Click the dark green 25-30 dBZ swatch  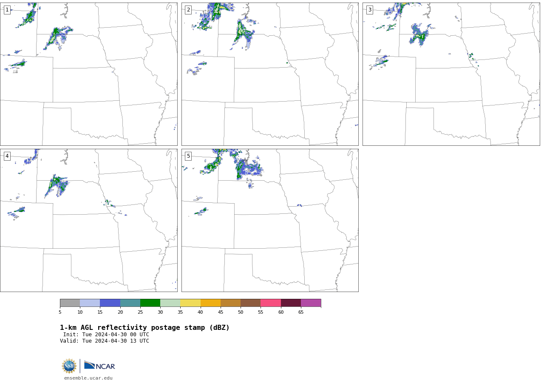click(150, 303)
